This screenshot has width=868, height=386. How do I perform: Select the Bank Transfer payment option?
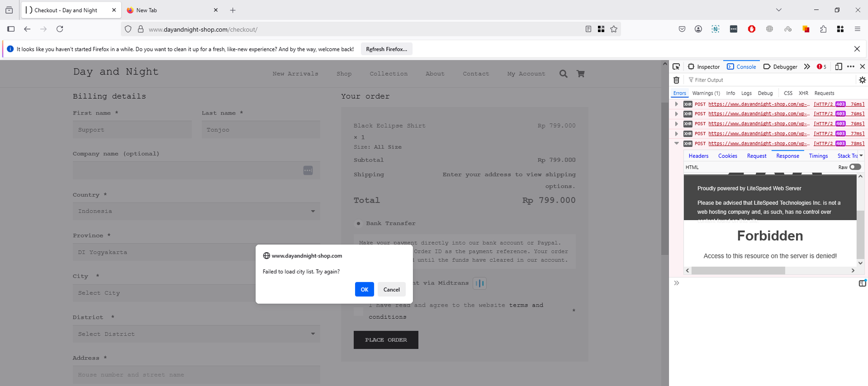pos(359,223)
